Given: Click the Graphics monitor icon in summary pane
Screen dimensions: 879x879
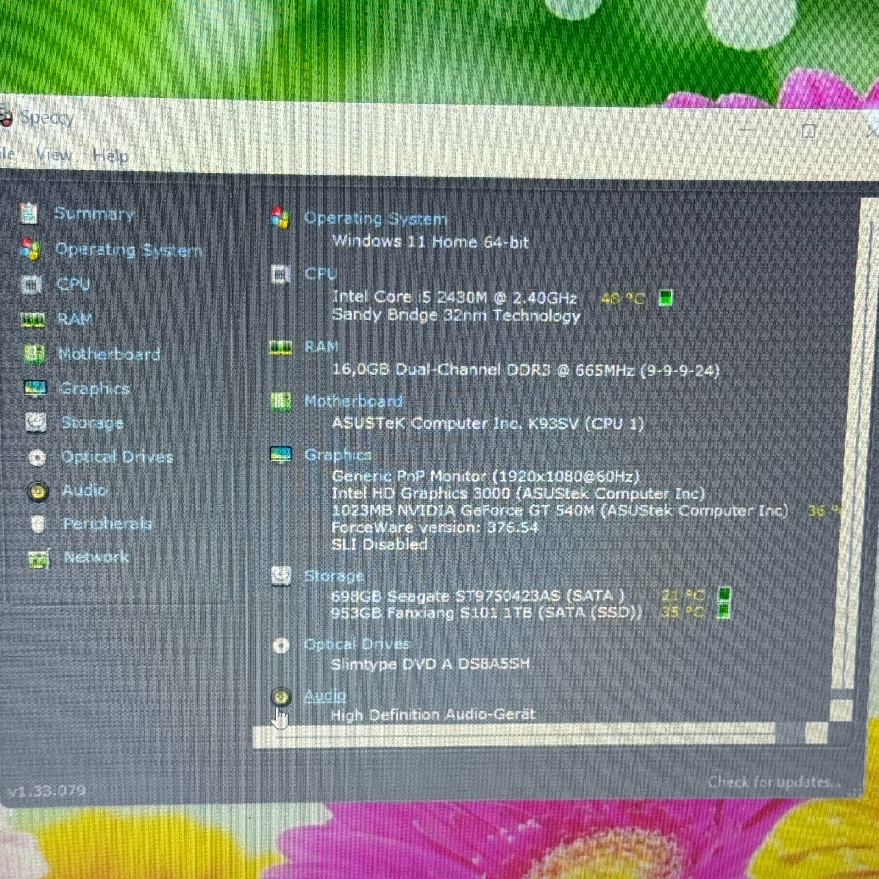Looking at the screenshot, I should tap(281, 455).
